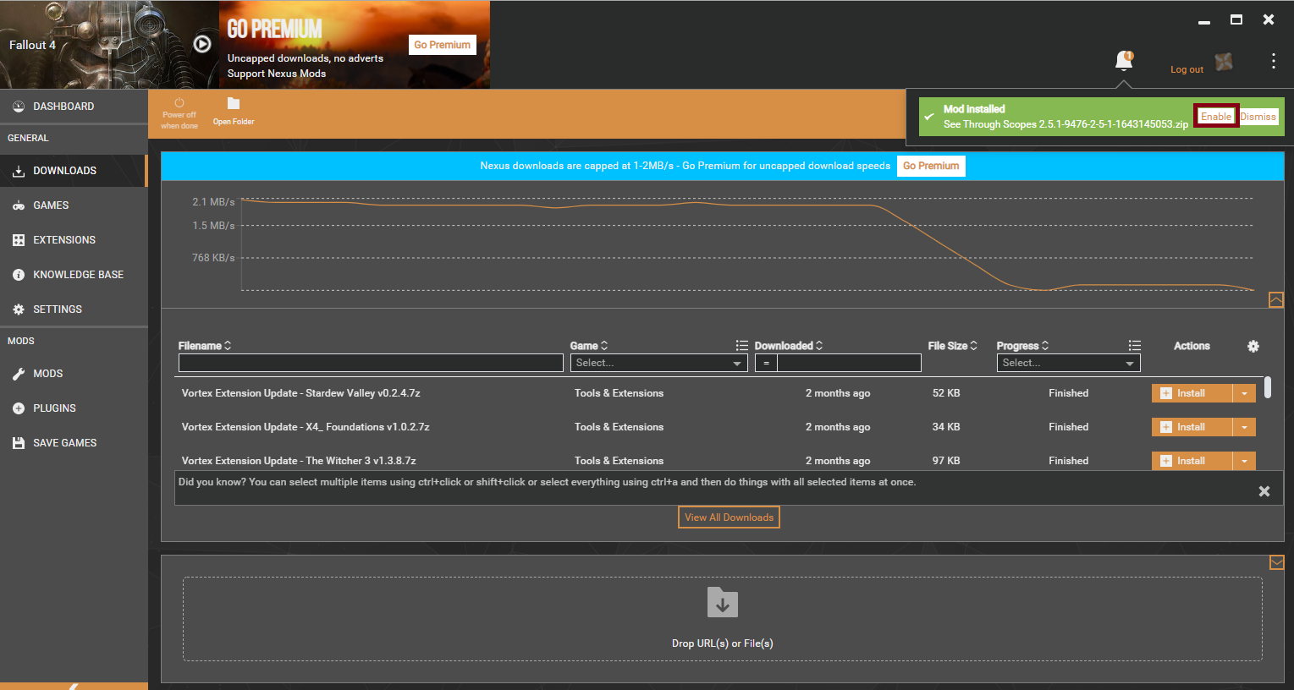Click the Drop URL(s) or File(s) zone
Screen dimensions: 1294x690
click(x=723, y=619)
